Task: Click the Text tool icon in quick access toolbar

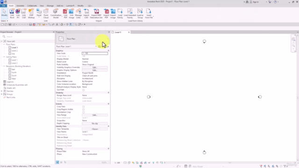Action: tap(57, 24)
